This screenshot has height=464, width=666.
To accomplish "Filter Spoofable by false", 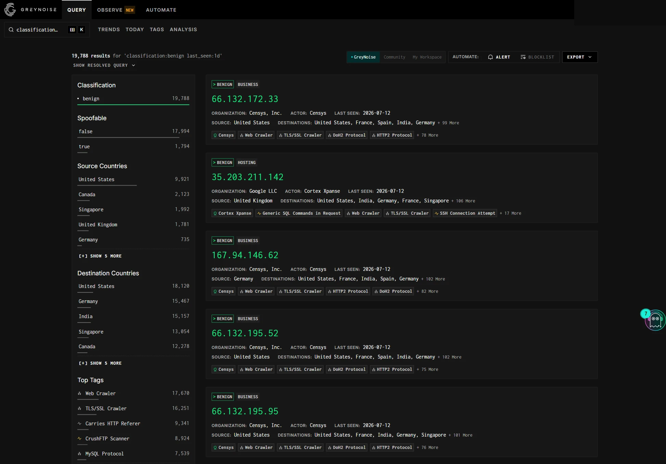I will coord(134,131).
